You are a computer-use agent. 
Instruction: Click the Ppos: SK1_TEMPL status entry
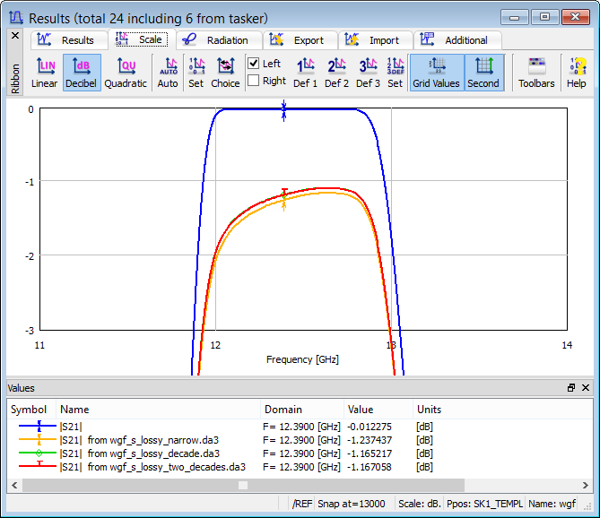tap(485, 504)
